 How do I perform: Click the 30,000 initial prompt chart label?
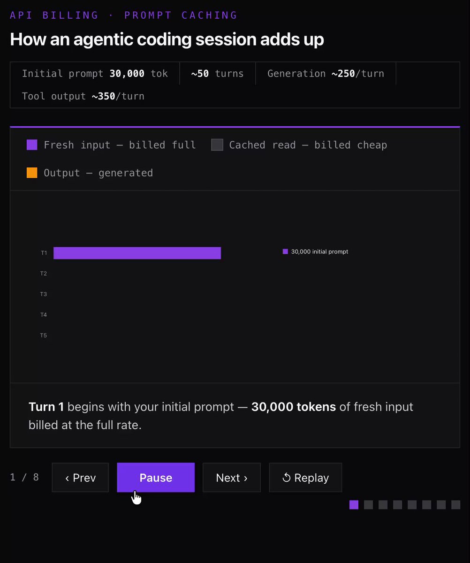[x=316, y=252]
